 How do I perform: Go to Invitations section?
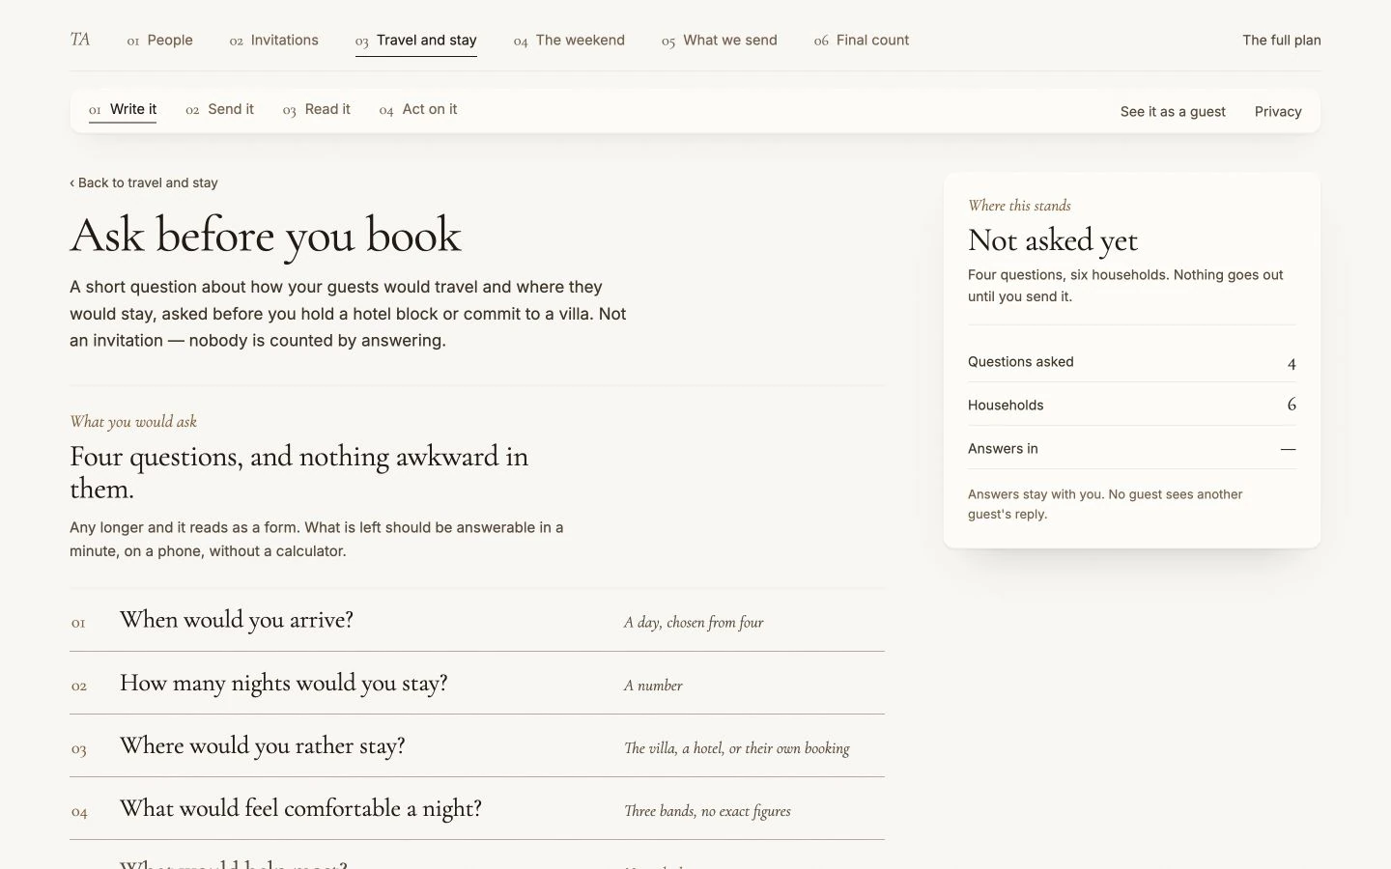coord(273,41)
